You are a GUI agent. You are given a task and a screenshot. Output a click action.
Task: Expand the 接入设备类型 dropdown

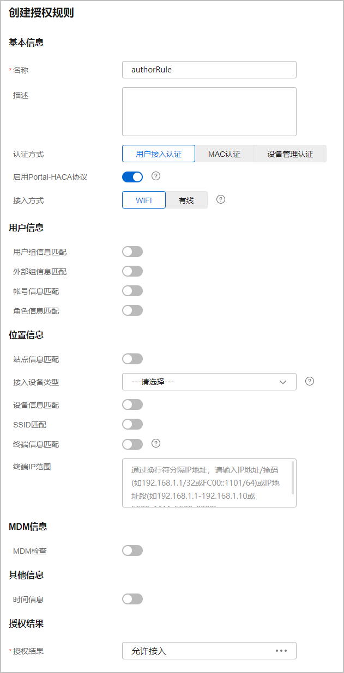(x=209, y=382)
